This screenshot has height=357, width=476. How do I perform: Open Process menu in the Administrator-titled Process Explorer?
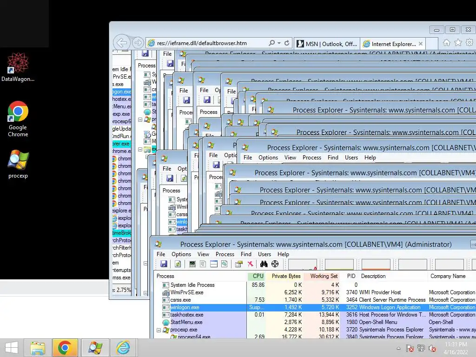coord(225,254)
